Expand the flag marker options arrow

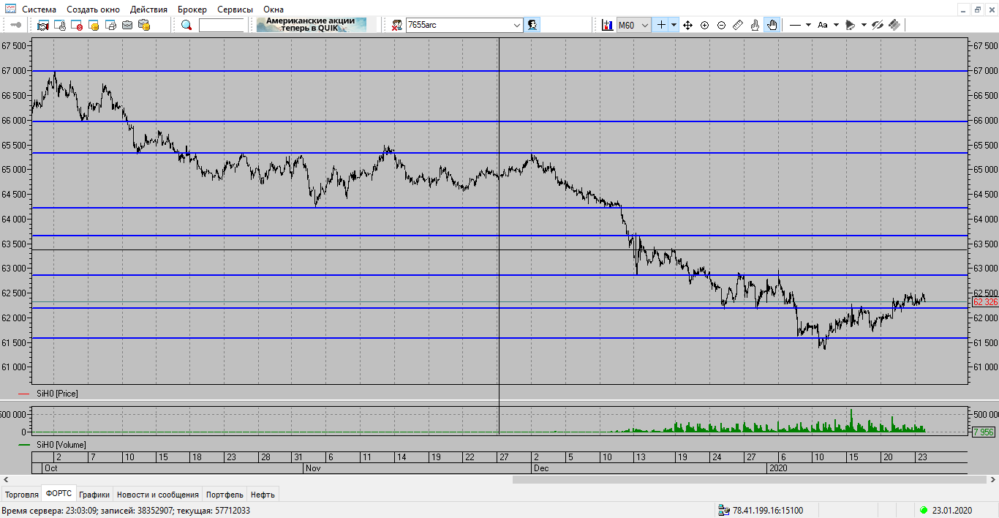point(864,25)
